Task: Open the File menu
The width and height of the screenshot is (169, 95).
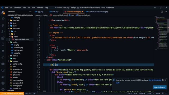Action: [x=6, y=8]
